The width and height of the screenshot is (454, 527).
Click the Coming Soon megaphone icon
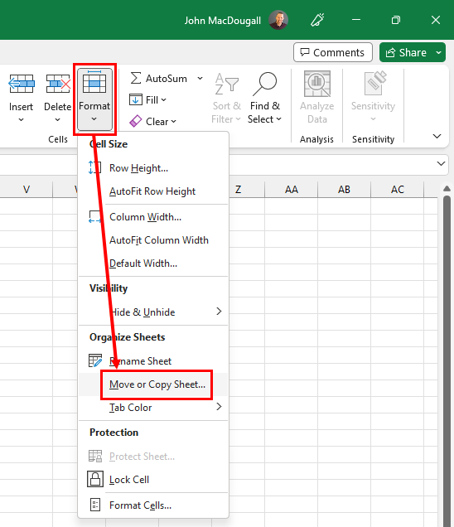[x=317, y=20]
